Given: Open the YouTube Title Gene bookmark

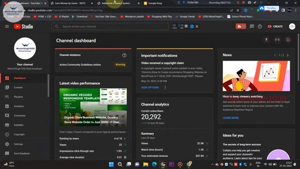Looking at the screenshot, I should 104,17.
